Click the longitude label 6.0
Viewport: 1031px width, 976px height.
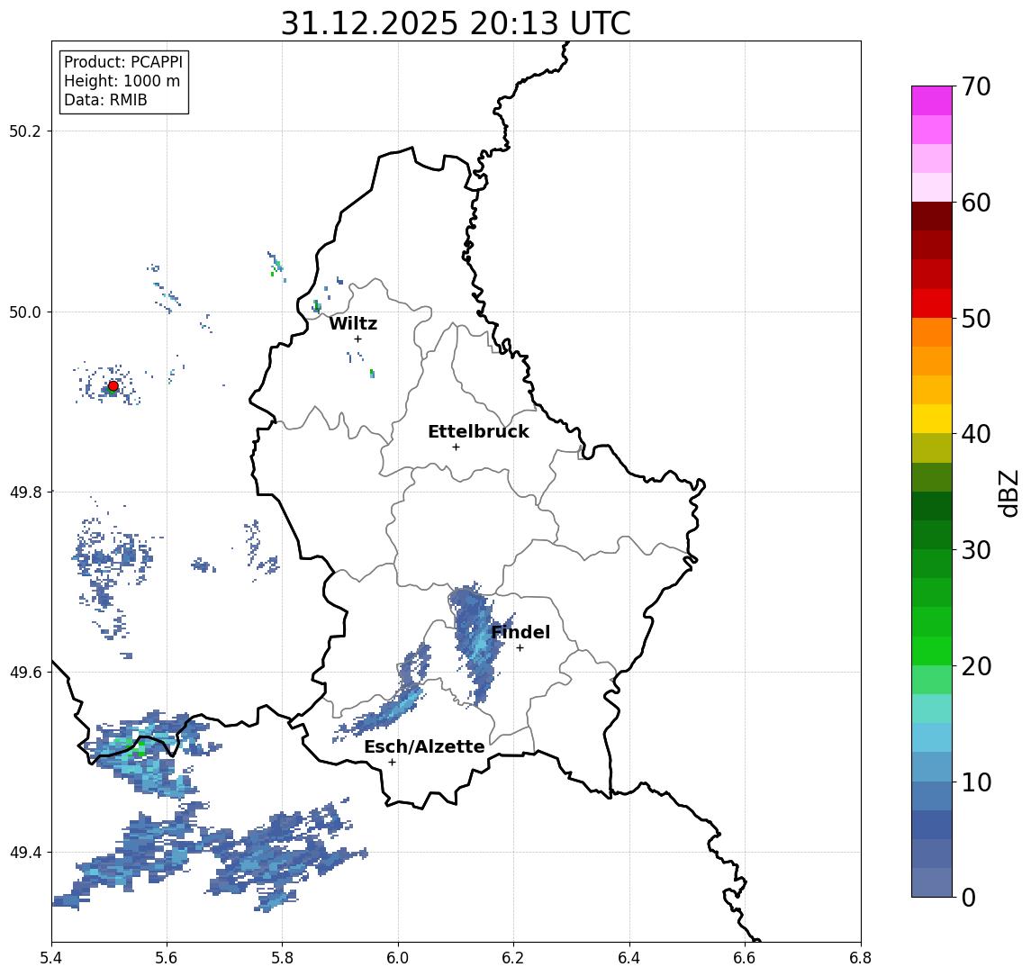pos(398,958)
